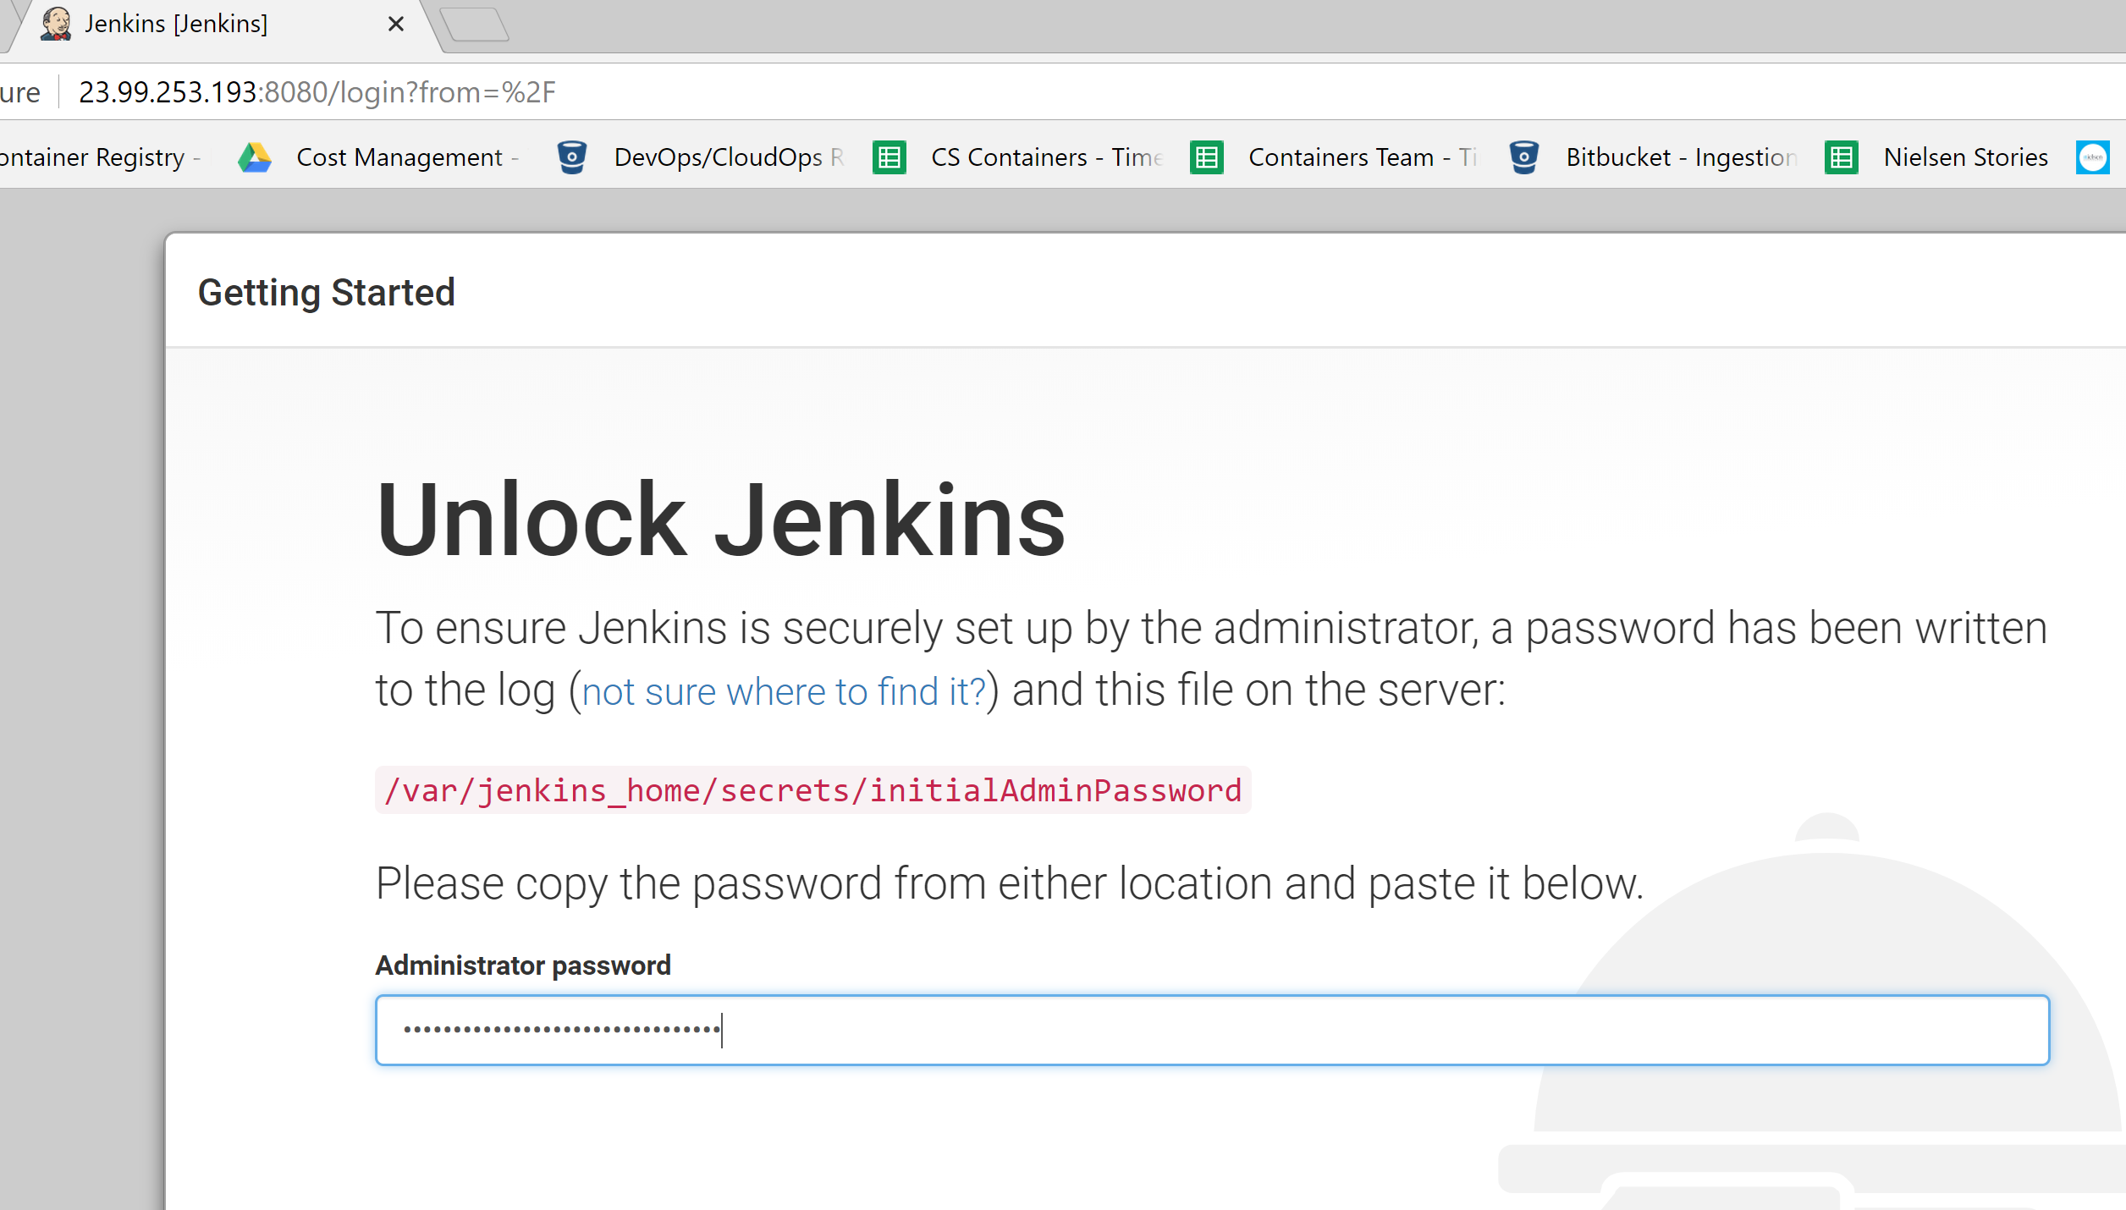Click the Google Drive Cost Management icon
Viewport: 2126px width, 1210px height.
pos(254,157)
